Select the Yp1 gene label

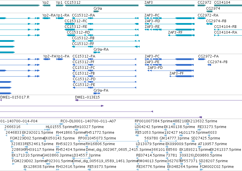(x=59, y=3)
